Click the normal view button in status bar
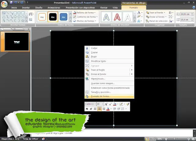This screenshot has width=196, height=141. [x=147, y=139]
